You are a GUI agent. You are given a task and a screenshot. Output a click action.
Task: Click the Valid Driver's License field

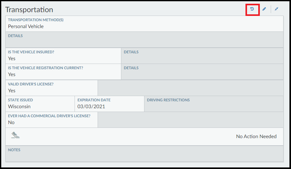[51, 88]
